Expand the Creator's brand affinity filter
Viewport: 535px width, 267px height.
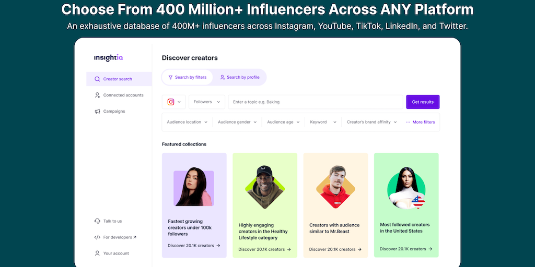pos(371,122)
